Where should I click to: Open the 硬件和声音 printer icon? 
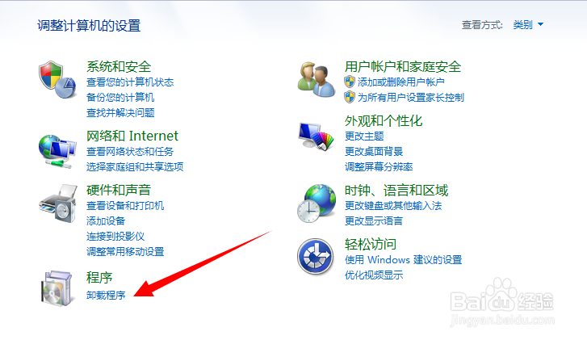click(x=58, y=204)
